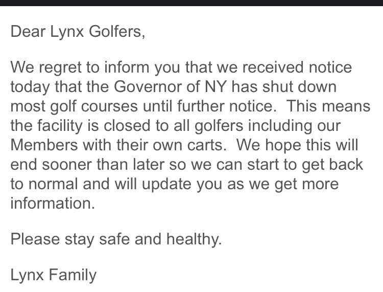Click the dark bar at the top
383x292 pixels.
tap(192, 3)
